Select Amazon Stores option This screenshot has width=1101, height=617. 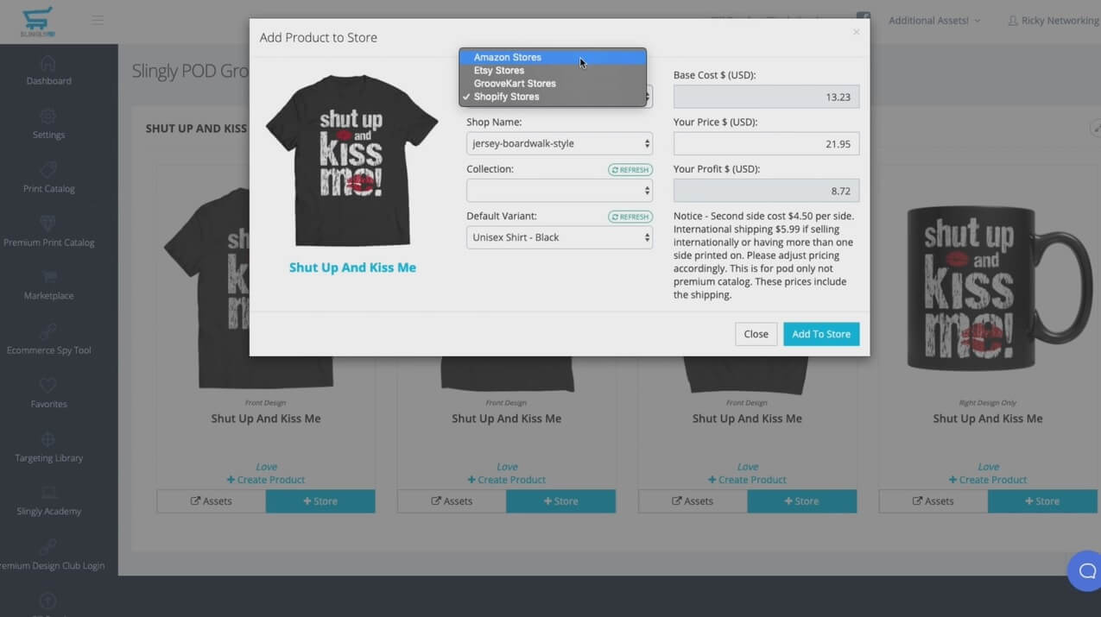[x=553, y=57]
